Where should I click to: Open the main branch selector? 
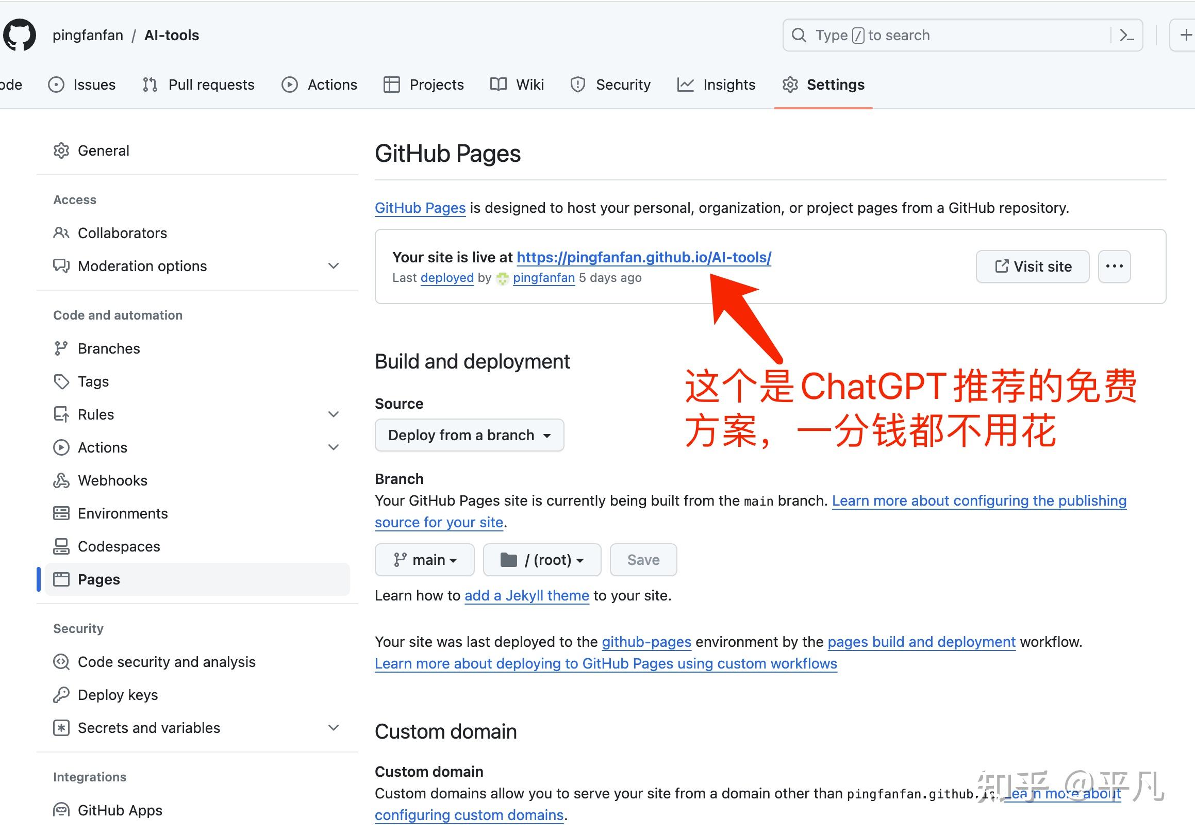tap(425, 560)
